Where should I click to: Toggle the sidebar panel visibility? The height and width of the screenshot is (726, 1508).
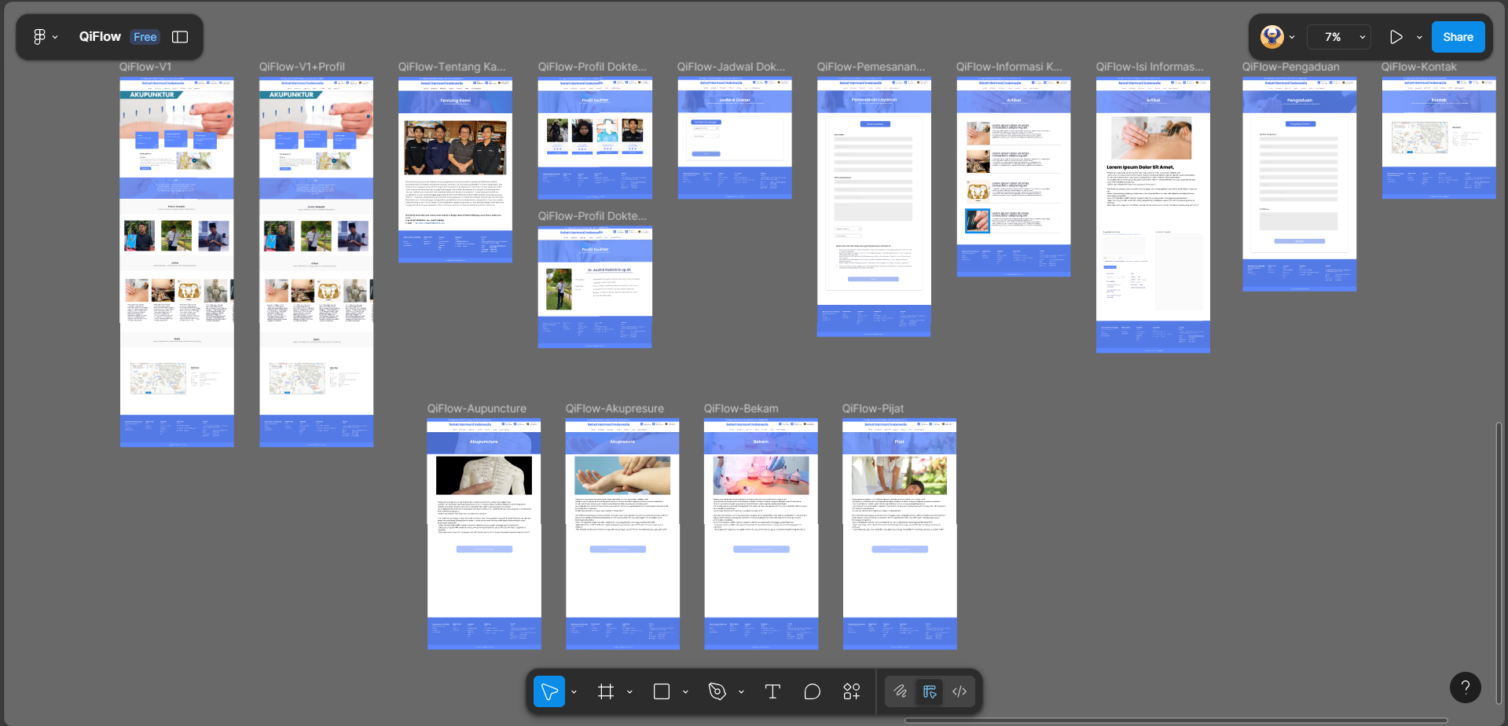coord(180,36)
